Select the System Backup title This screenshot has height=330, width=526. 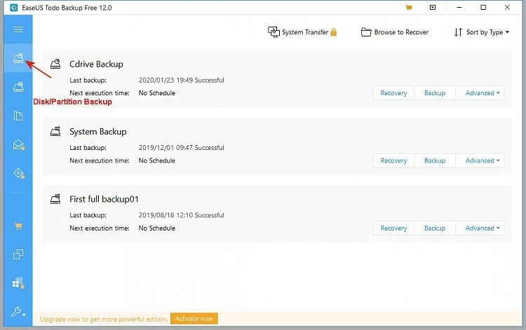(98, 132)
